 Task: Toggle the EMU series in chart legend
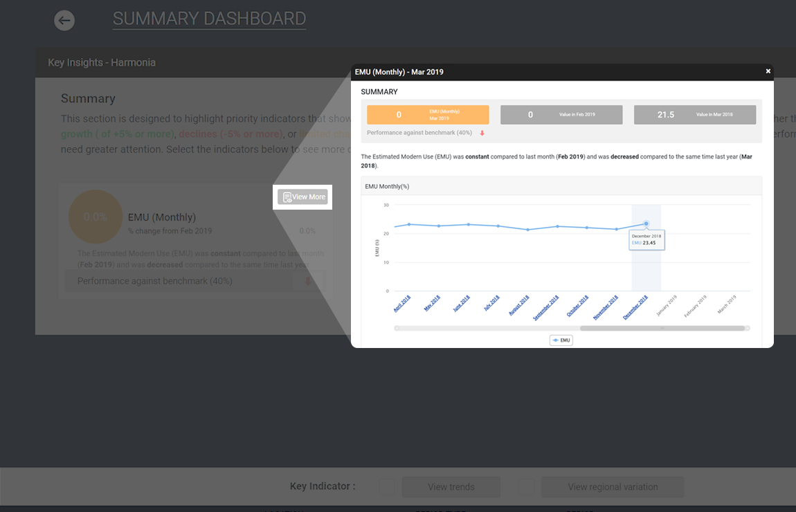[x=561, y=340]
